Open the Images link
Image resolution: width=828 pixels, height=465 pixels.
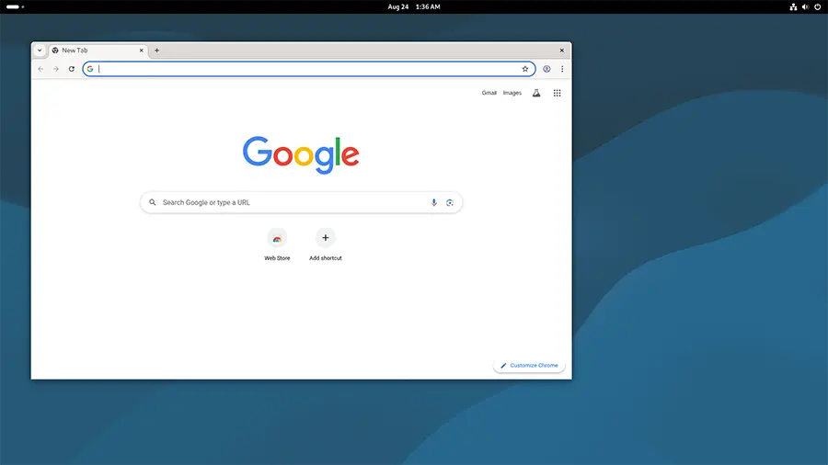pos(512,94)
